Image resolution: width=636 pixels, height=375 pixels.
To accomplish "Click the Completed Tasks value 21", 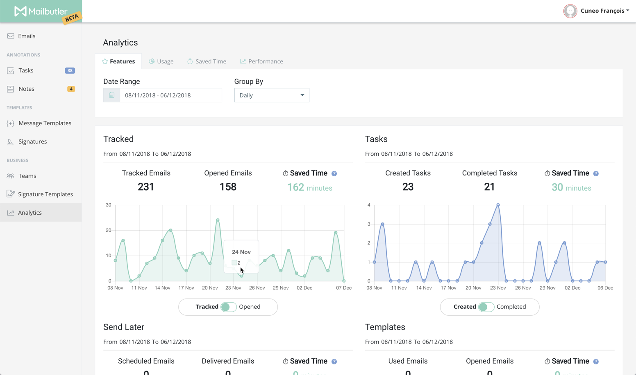I will [x=489, y=187].
